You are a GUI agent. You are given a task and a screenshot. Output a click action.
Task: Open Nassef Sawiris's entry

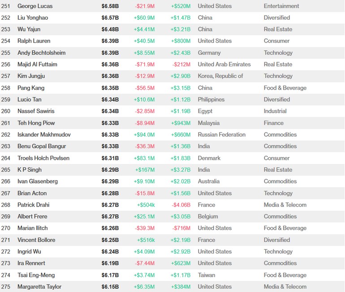tap(36, 111)
